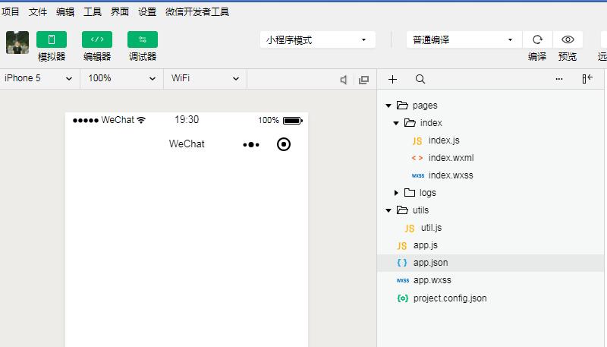Viewport: 607px width, 347px height.
Task: Collapse the index folder
Action: 396,123
